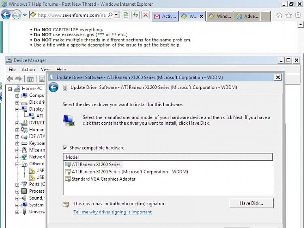Viewport: 304px width, 228px height.
Task: Click the red stop loading icon
Action: point(146,15)
